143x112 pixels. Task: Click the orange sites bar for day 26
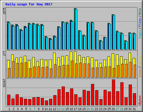[x=114, y=73]
